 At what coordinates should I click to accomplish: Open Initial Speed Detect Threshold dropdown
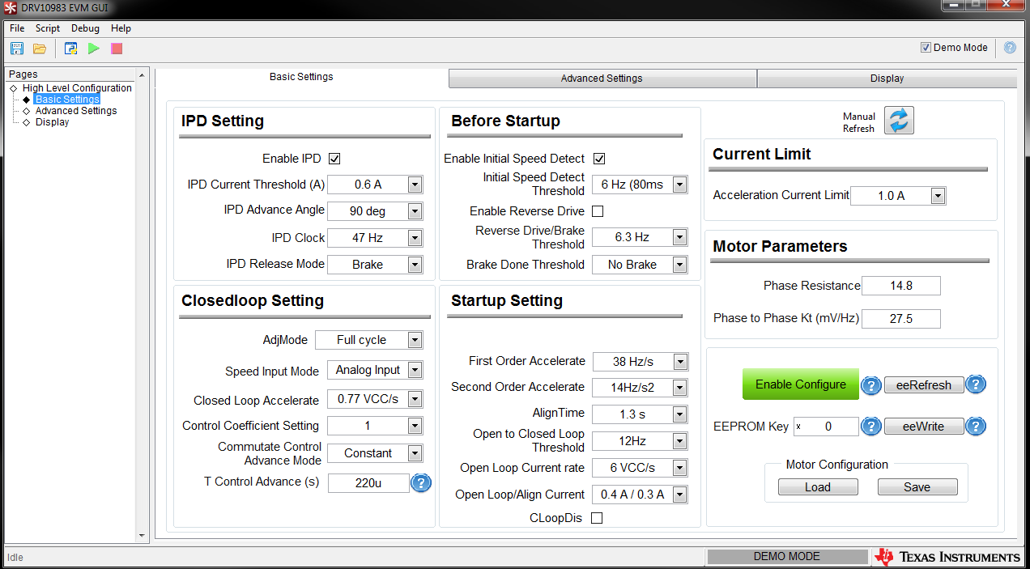click(x=640, y=185)
